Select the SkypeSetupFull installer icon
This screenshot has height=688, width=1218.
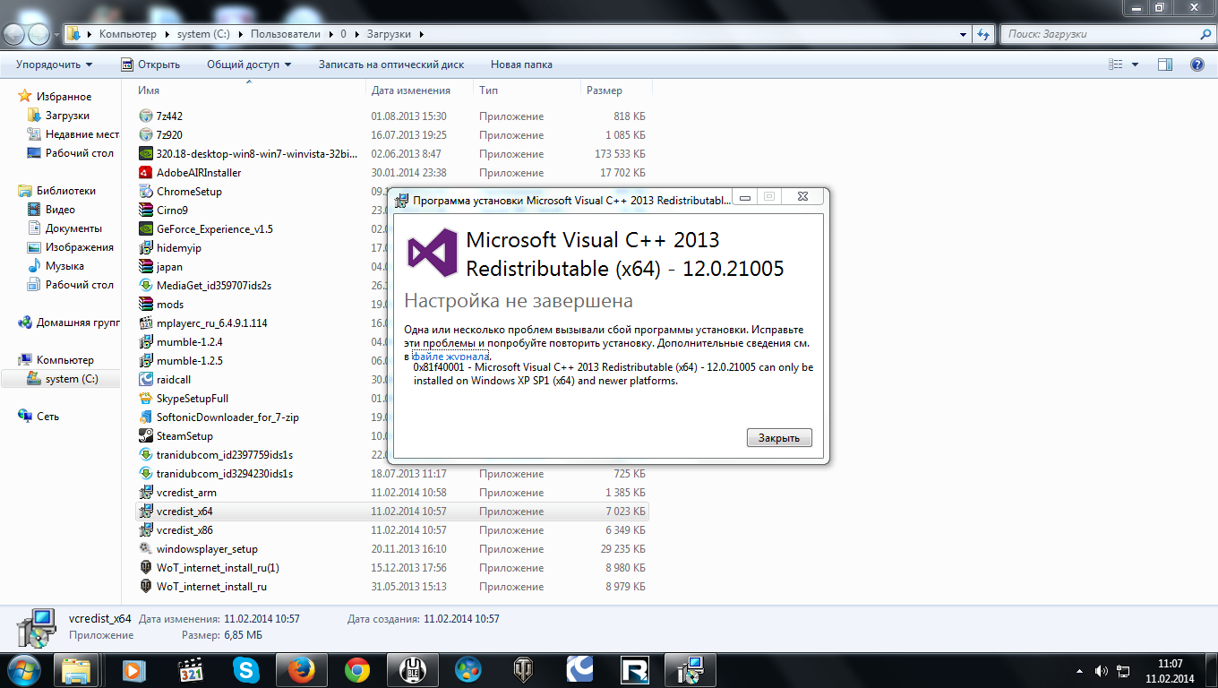tap(147, 398)
